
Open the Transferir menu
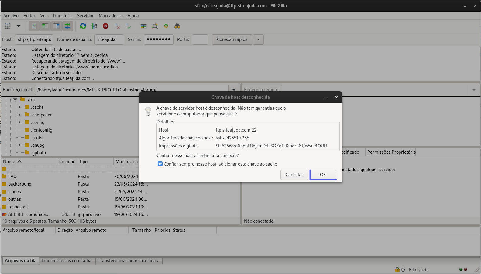click(62, 16)
